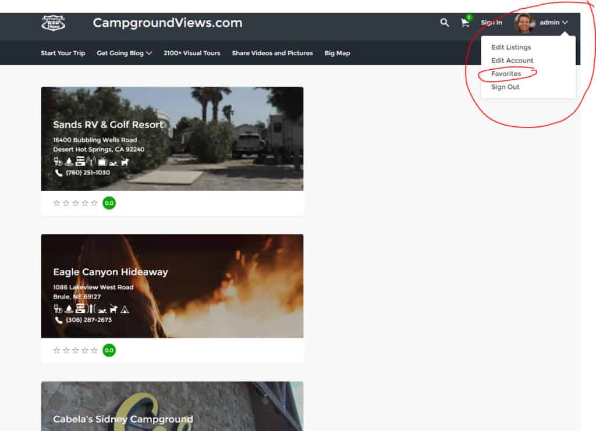Open the shopping cart icon
This screenshot has height=431, width=596.
pyautogui.click(x=465, y=23)
